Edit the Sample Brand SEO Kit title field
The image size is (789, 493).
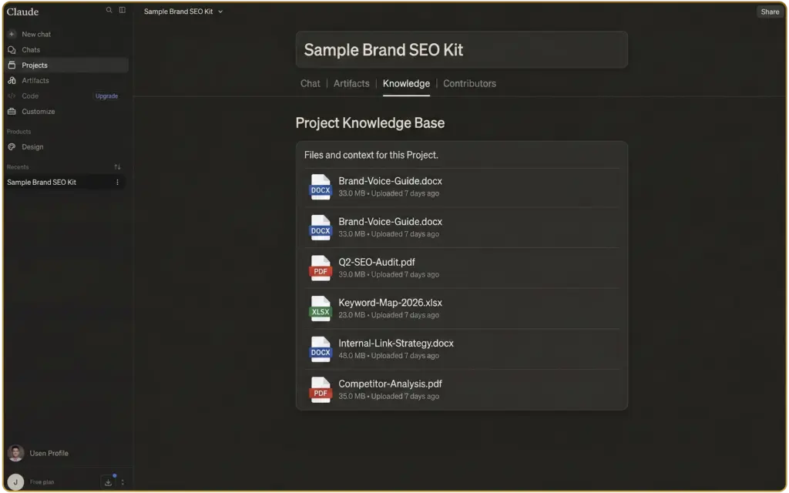tap(462, 50)
